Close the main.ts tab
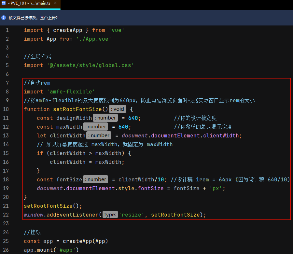Image resolution: width=293 pixels, height=254 pixels. tap(55, 3)
